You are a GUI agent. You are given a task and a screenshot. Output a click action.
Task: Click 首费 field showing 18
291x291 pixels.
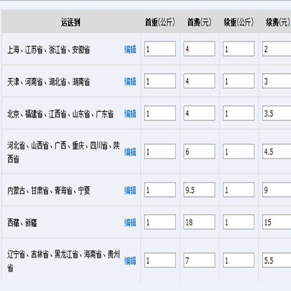(199, 222)
